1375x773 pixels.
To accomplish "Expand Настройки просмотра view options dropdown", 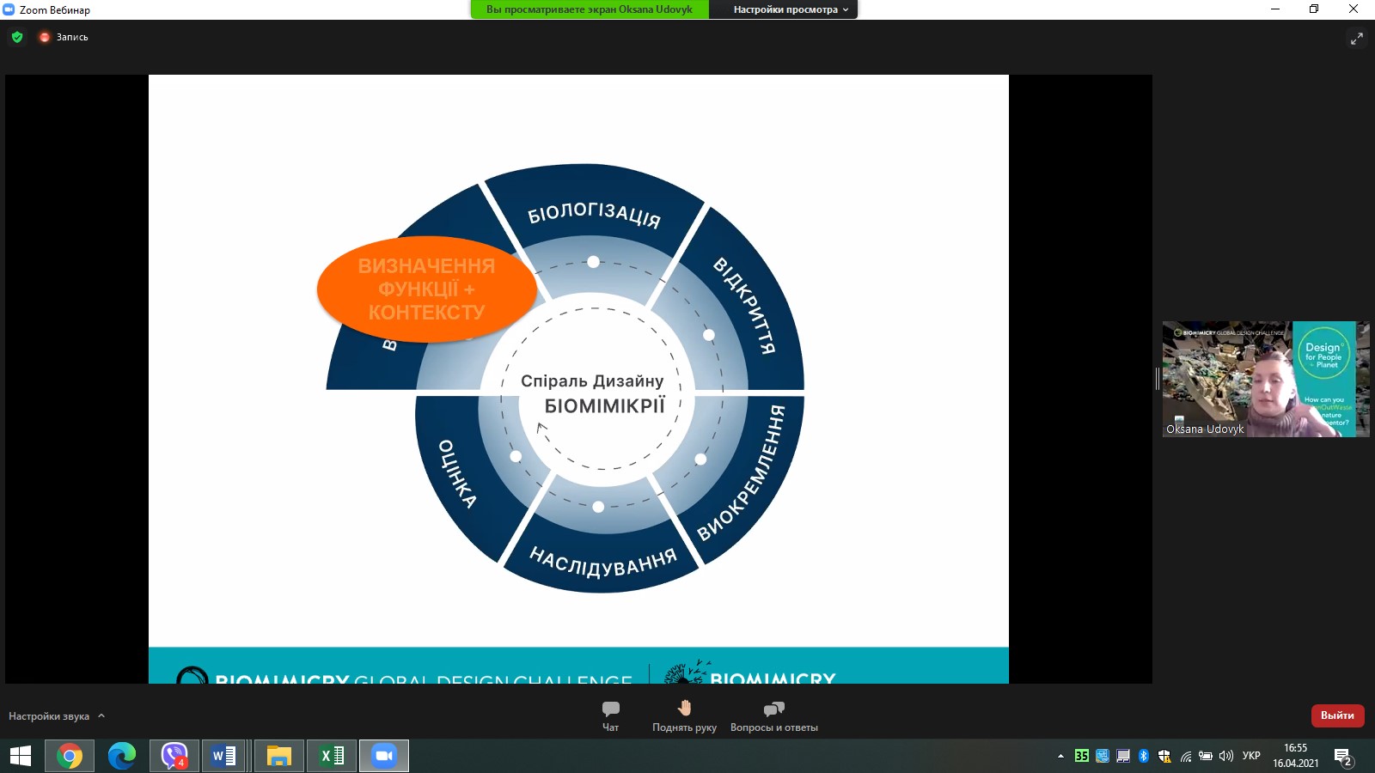I will click(791, 9).
